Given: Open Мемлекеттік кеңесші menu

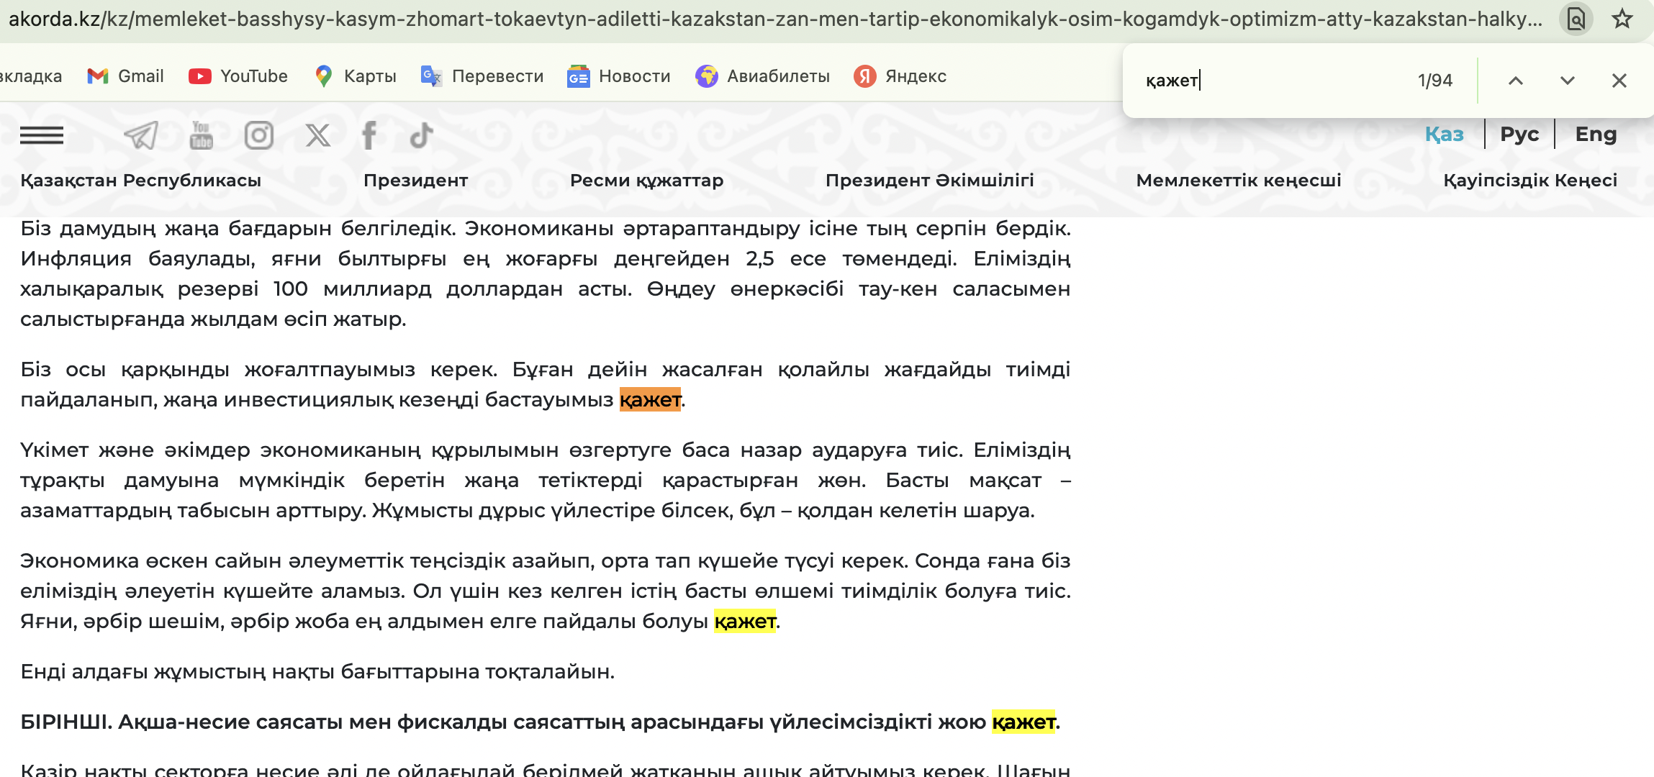Looking at the screenshot, I should coord(1239,180).
